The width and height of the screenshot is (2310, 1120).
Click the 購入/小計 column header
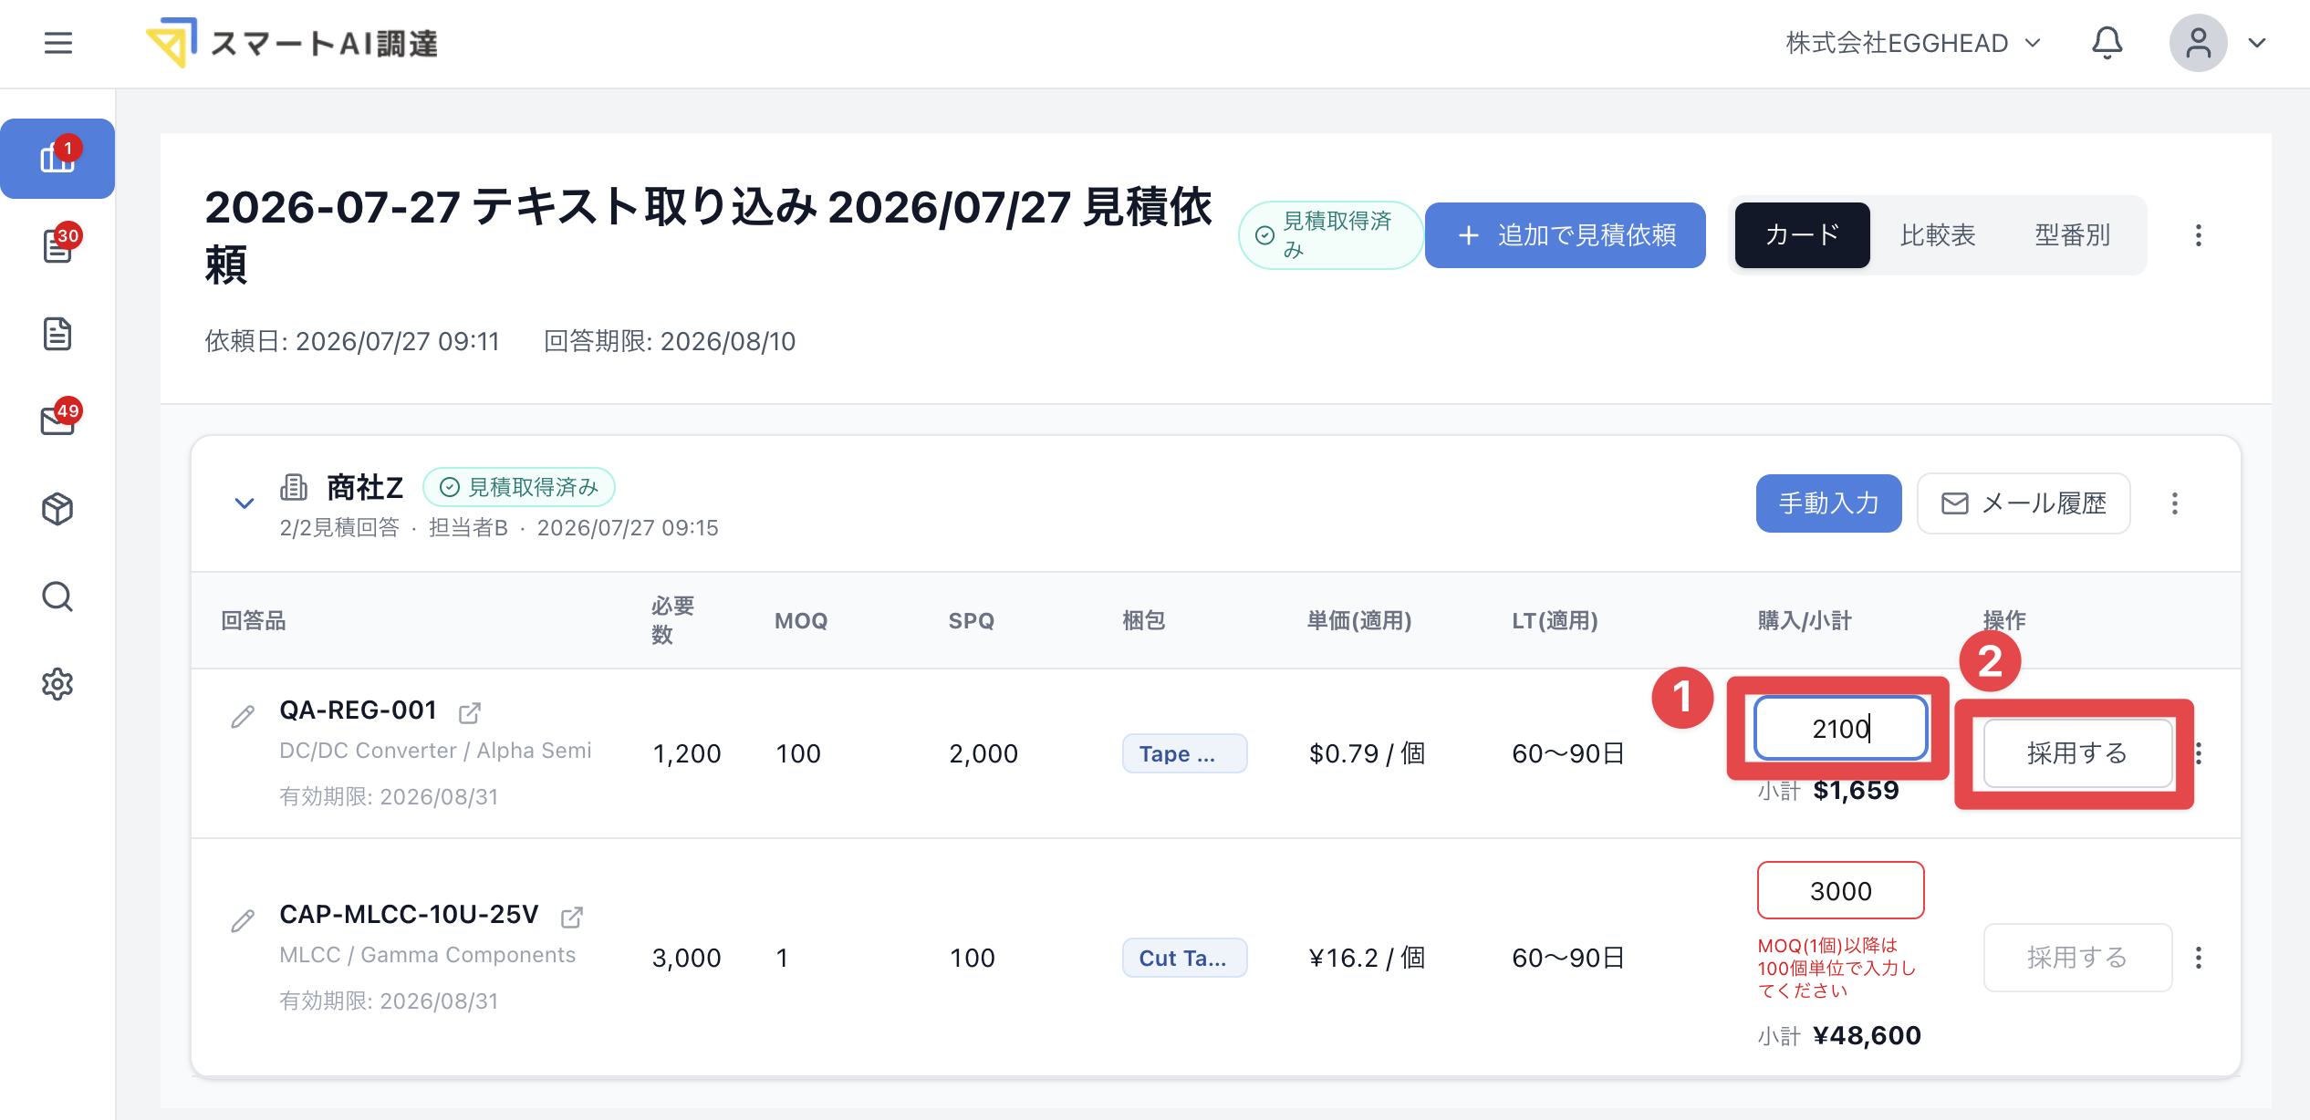click(1805, 621)
